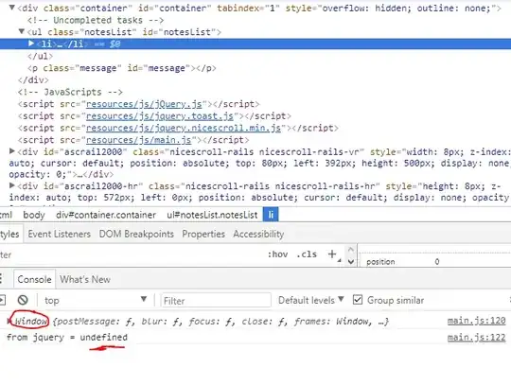The width and height of the screenshot is (511, 385).
Task: Toggle the Group similar checkbox
Action: [x=358, y=300]
